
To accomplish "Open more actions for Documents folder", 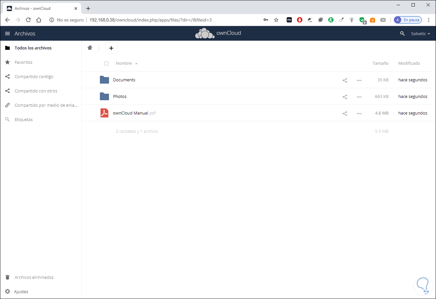I will (x=359, y=80).
